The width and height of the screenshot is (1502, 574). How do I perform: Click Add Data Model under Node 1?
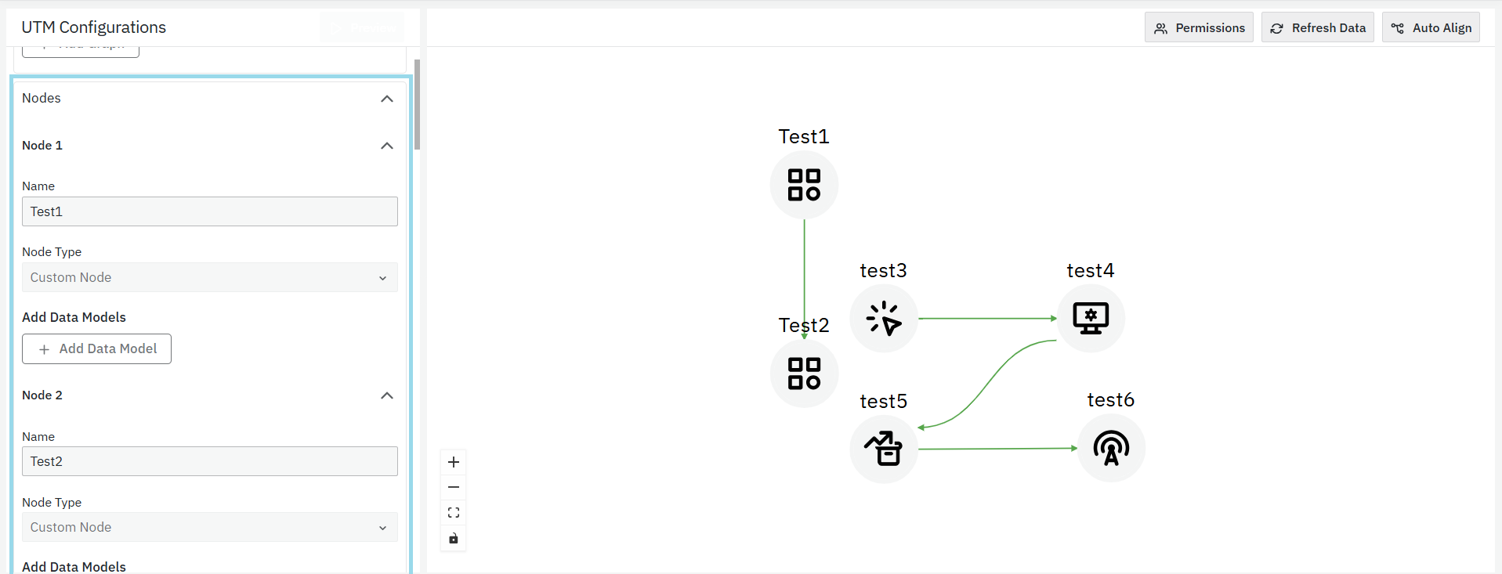click(96, 348)
